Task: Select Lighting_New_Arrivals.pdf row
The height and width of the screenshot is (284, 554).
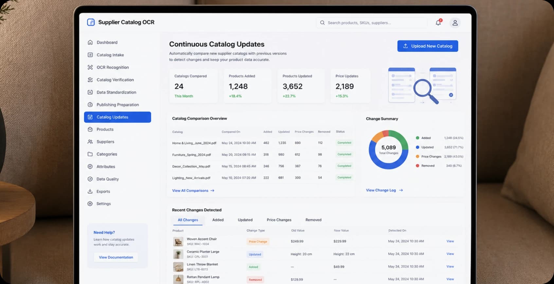Action: 262,178
